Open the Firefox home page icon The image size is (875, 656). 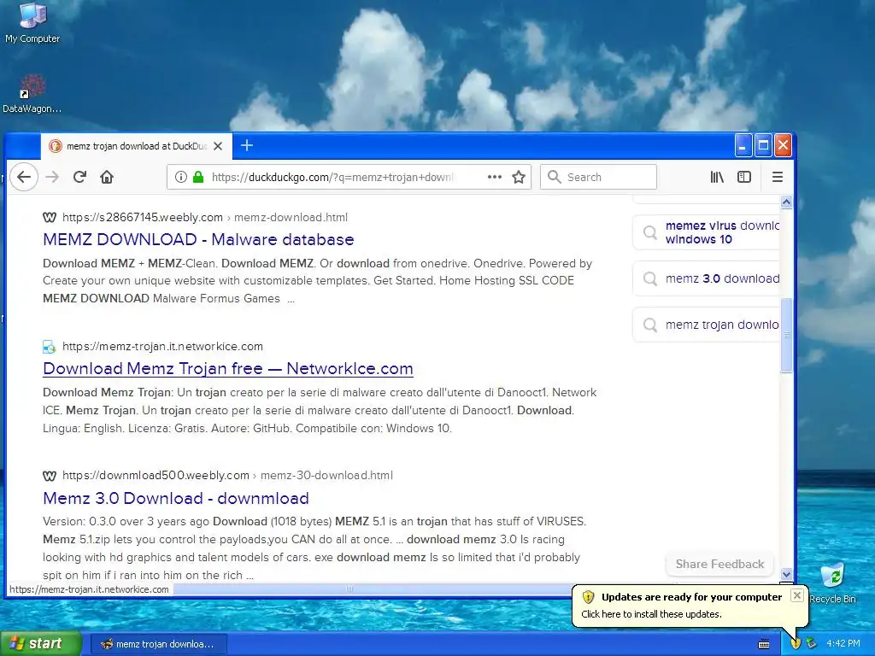tap(107, 178)
